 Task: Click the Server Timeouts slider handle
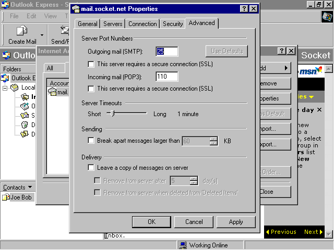[x=113, y=114]
